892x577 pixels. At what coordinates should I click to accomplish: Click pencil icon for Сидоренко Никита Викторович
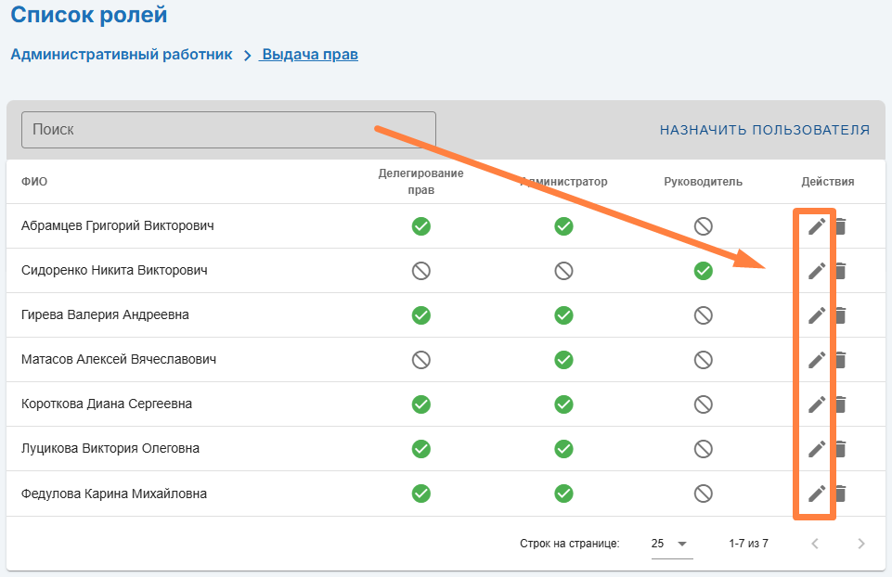[x=817, y=271]
